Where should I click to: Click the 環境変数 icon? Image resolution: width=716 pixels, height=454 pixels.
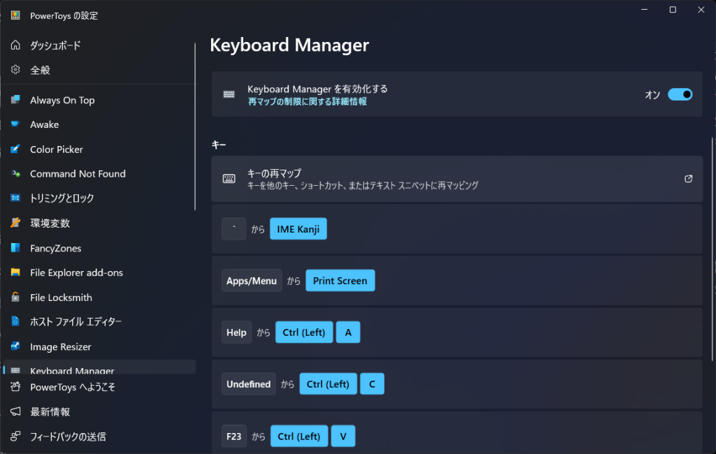(15, 223)
